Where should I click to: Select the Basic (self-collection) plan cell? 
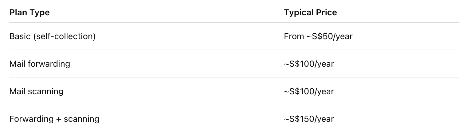[x=53, y=36]
